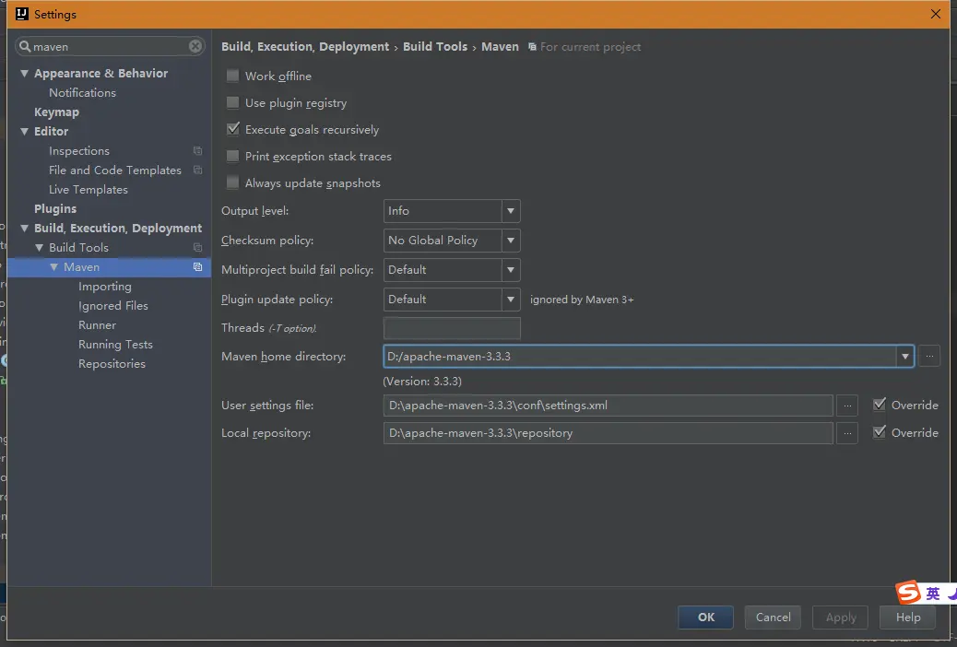The height and width of the screenshot is (647, 957).
Task: Click the search magnifier icon
Action: pyautogui.click(x=25, y=46)
